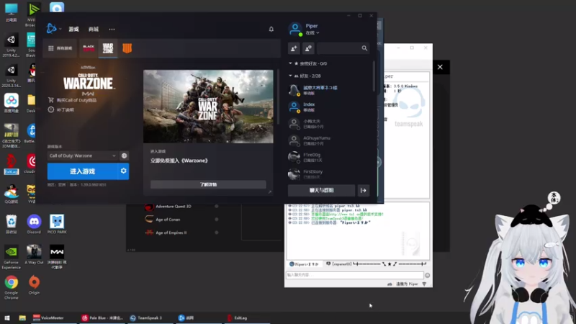
Task: Open the Battle.net logo menu
Action: coord(51,28)
